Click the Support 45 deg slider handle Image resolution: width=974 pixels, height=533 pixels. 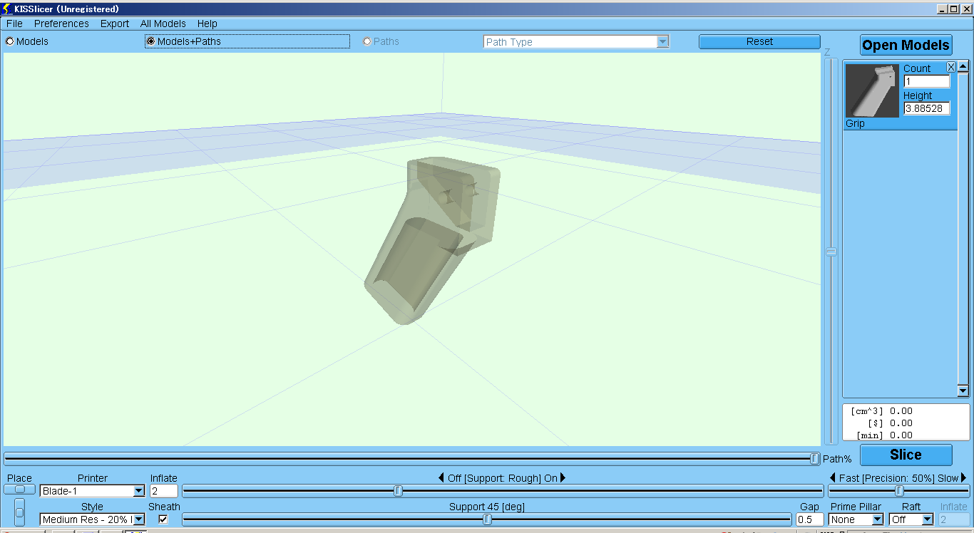[487, 519]
